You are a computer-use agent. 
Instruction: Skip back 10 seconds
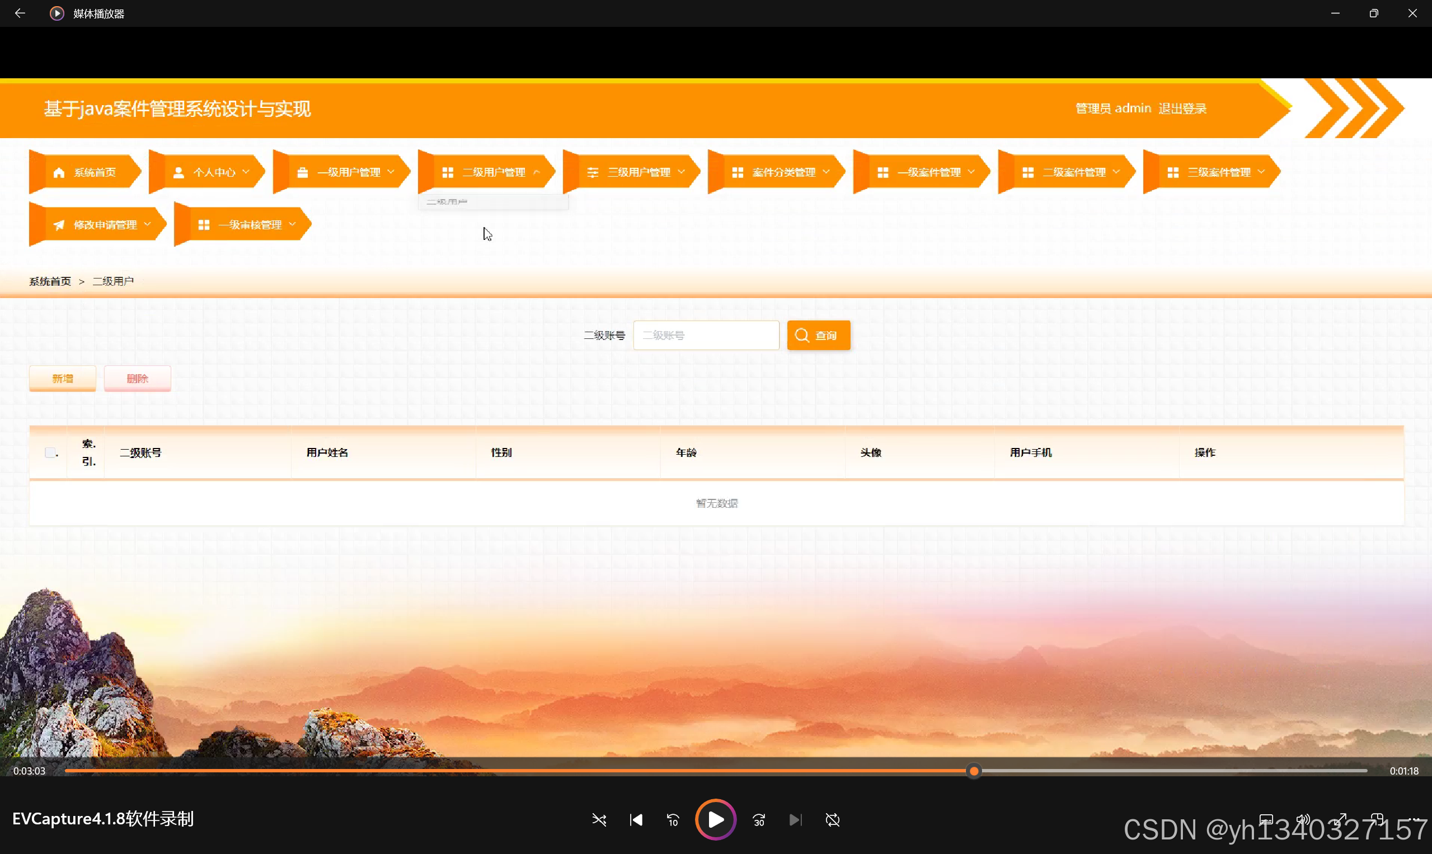tap(673, 819)
